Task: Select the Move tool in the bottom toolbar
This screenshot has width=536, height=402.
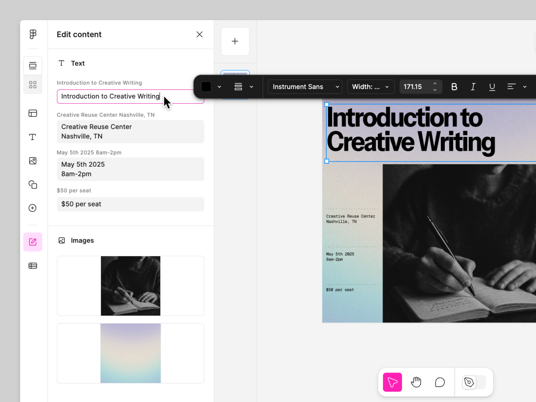Action: (x=392, y=382)
